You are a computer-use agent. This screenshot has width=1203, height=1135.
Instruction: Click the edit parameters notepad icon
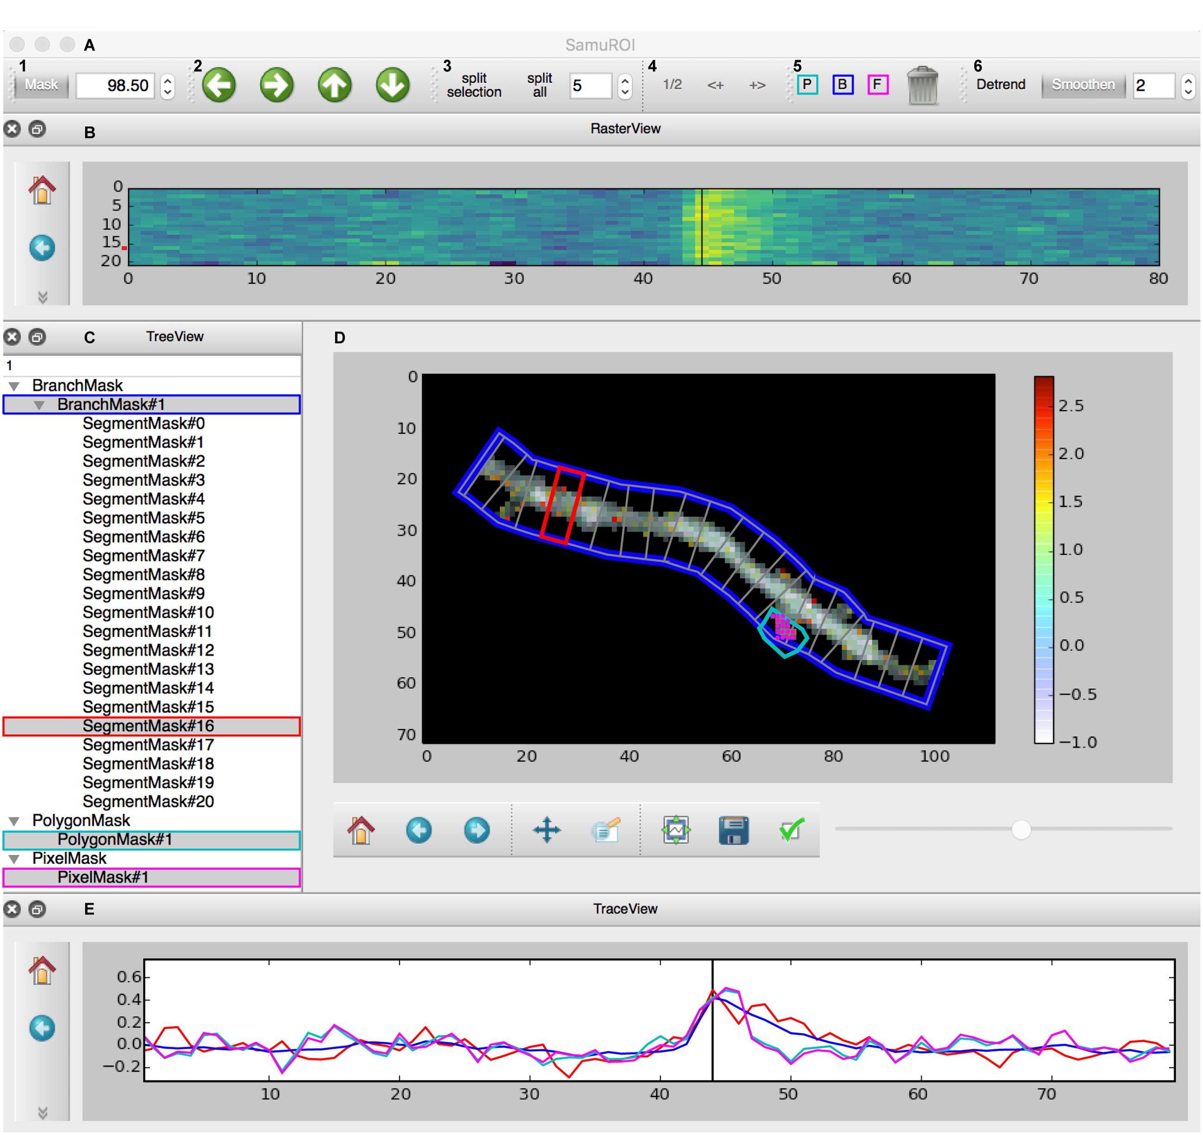click(x=605, y=830)
